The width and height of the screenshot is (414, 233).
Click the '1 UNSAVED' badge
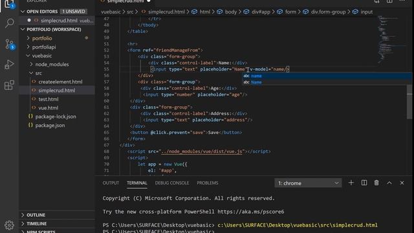pyautogui.click(x=74, y=12)
